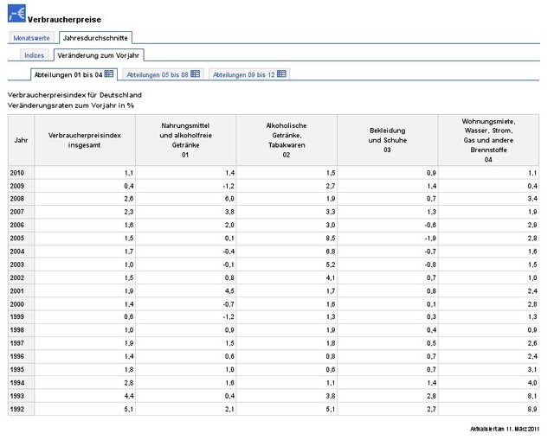Click table icon beside Abteilungen 09 bis 12
554x440 pixels.
[281, 73]
